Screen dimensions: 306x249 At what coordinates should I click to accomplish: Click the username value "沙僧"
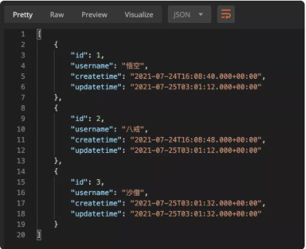click(x=133, y=193)
